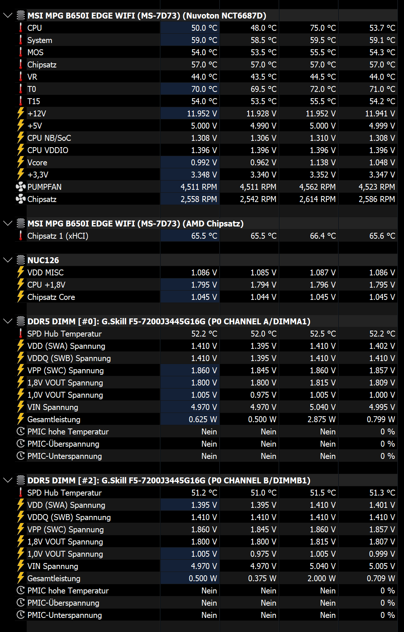Click the thermometer icon of the T0 row
Viewport: 404px width, 632px height.
pyautogui.click(x=21, y=89)
